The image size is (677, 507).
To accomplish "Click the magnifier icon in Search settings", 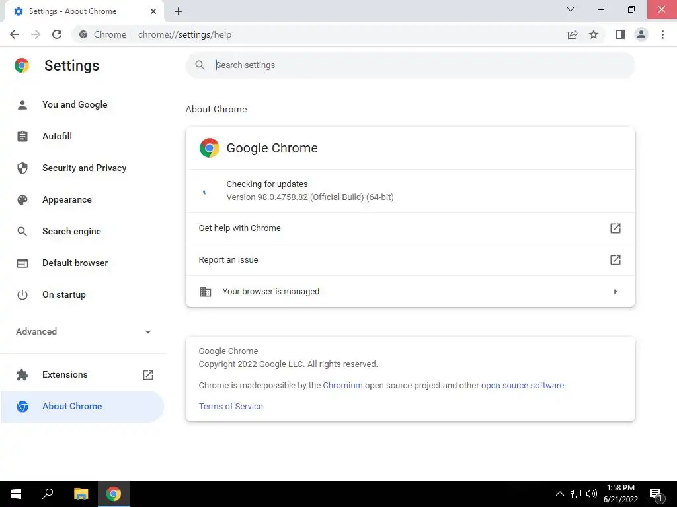I will point(200,65).
